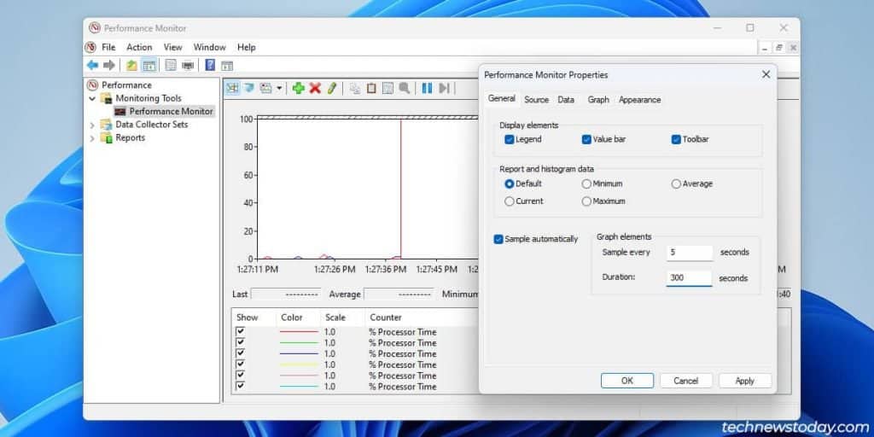Uncheck Show box for the red counter row
Viewport: 874px width, 437px height.
[240, 331]
